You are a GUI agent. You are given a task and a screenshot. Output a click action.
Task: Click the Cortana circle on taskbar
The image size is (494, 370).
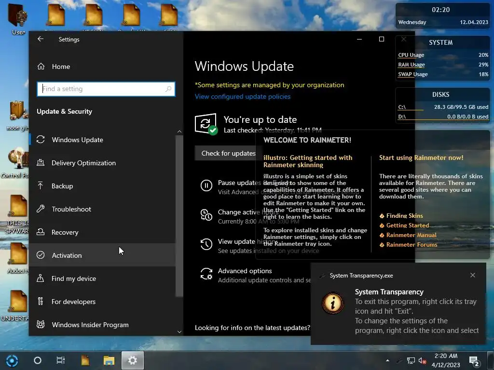click(x=38, y=360)
